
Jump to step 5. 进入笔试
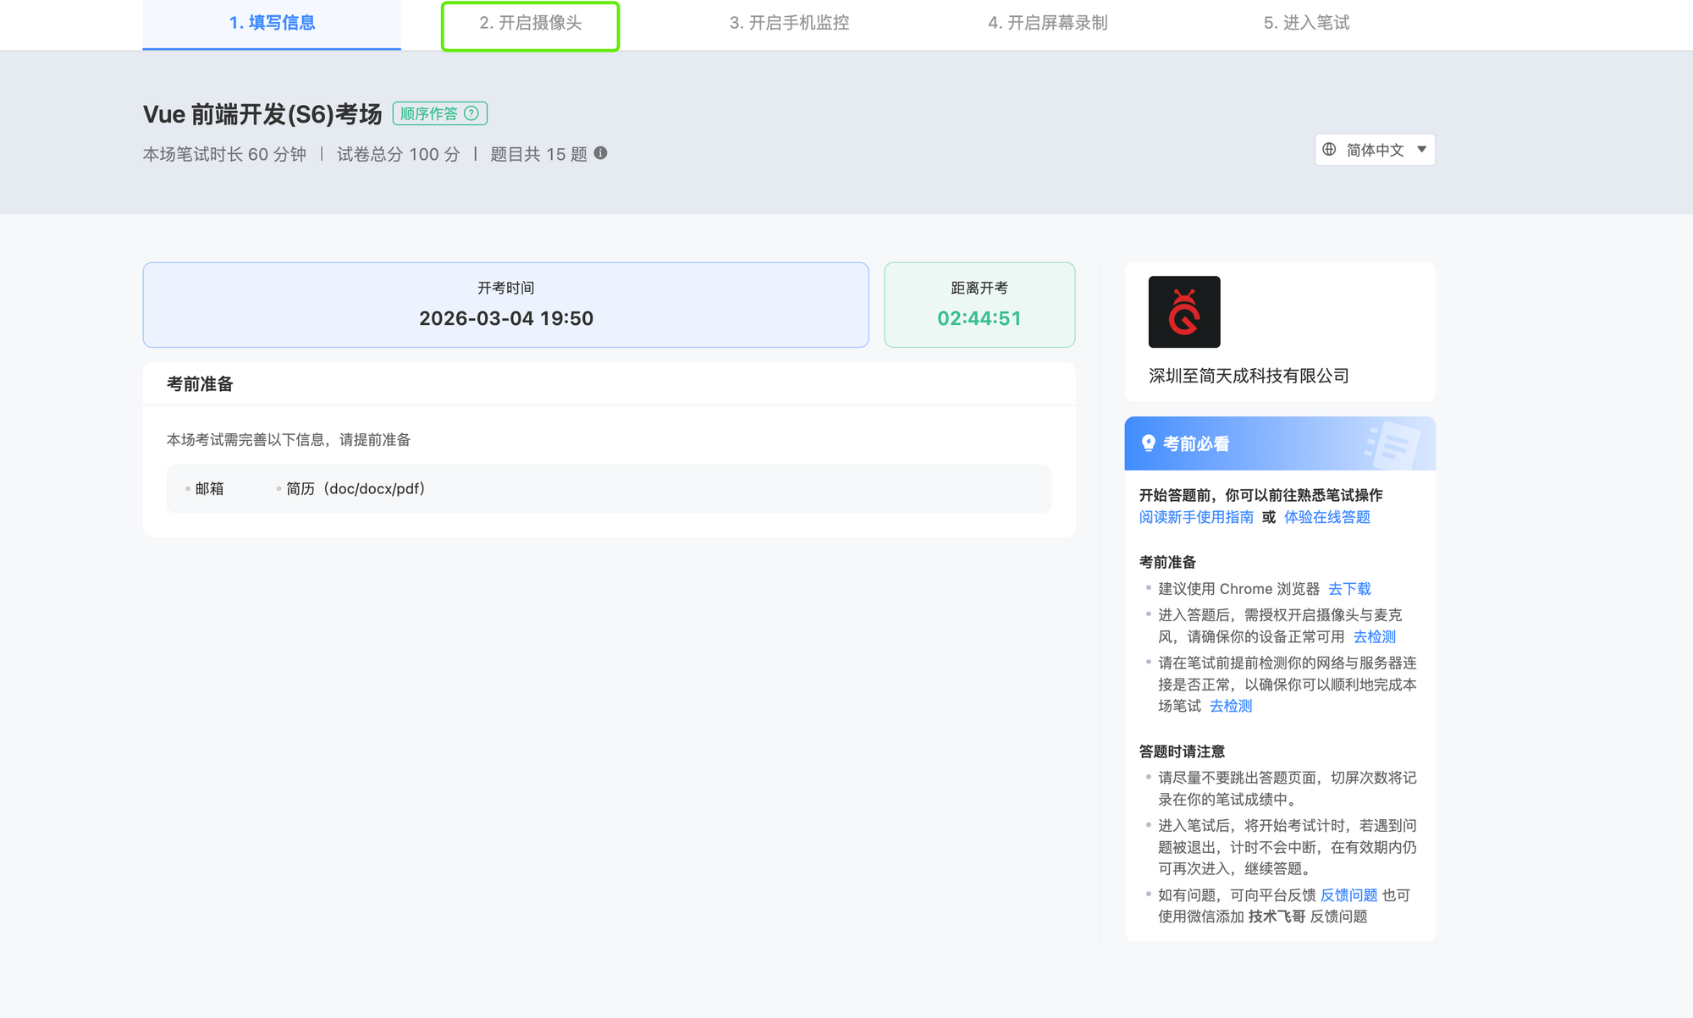(x=1306, y=23)
